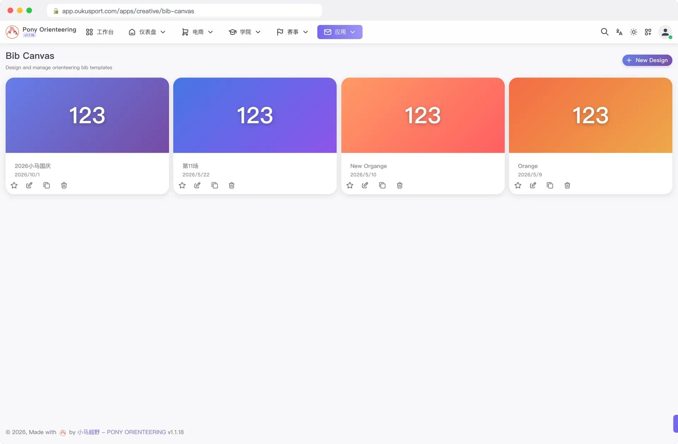Duplicate the 2026小马国庆 design

[47, 185]
